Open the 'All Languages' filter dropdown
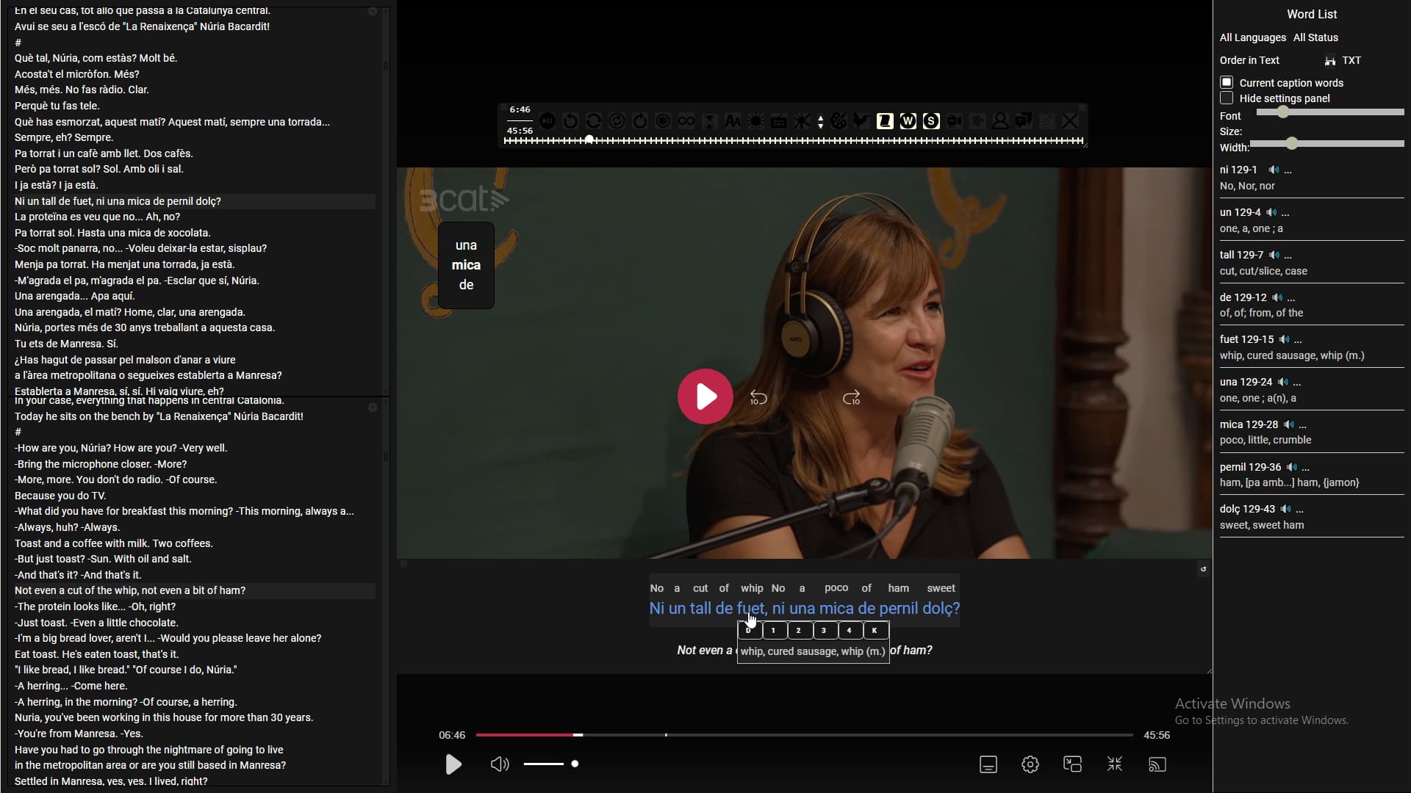1411x793 pixels. coord(1252,37)
